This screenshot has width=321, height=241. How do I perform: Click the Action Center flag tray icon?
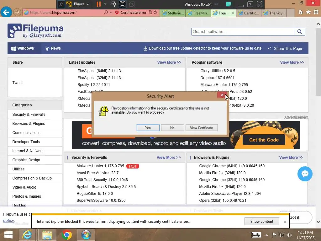(x=274, y=235)
